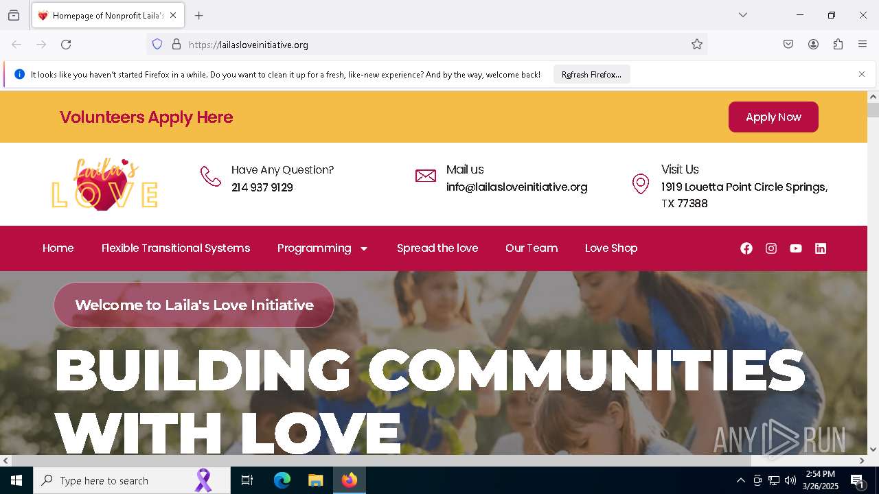Open the Firefox account icon
This screenshot has width=879, height=494.
pos(813,45)
